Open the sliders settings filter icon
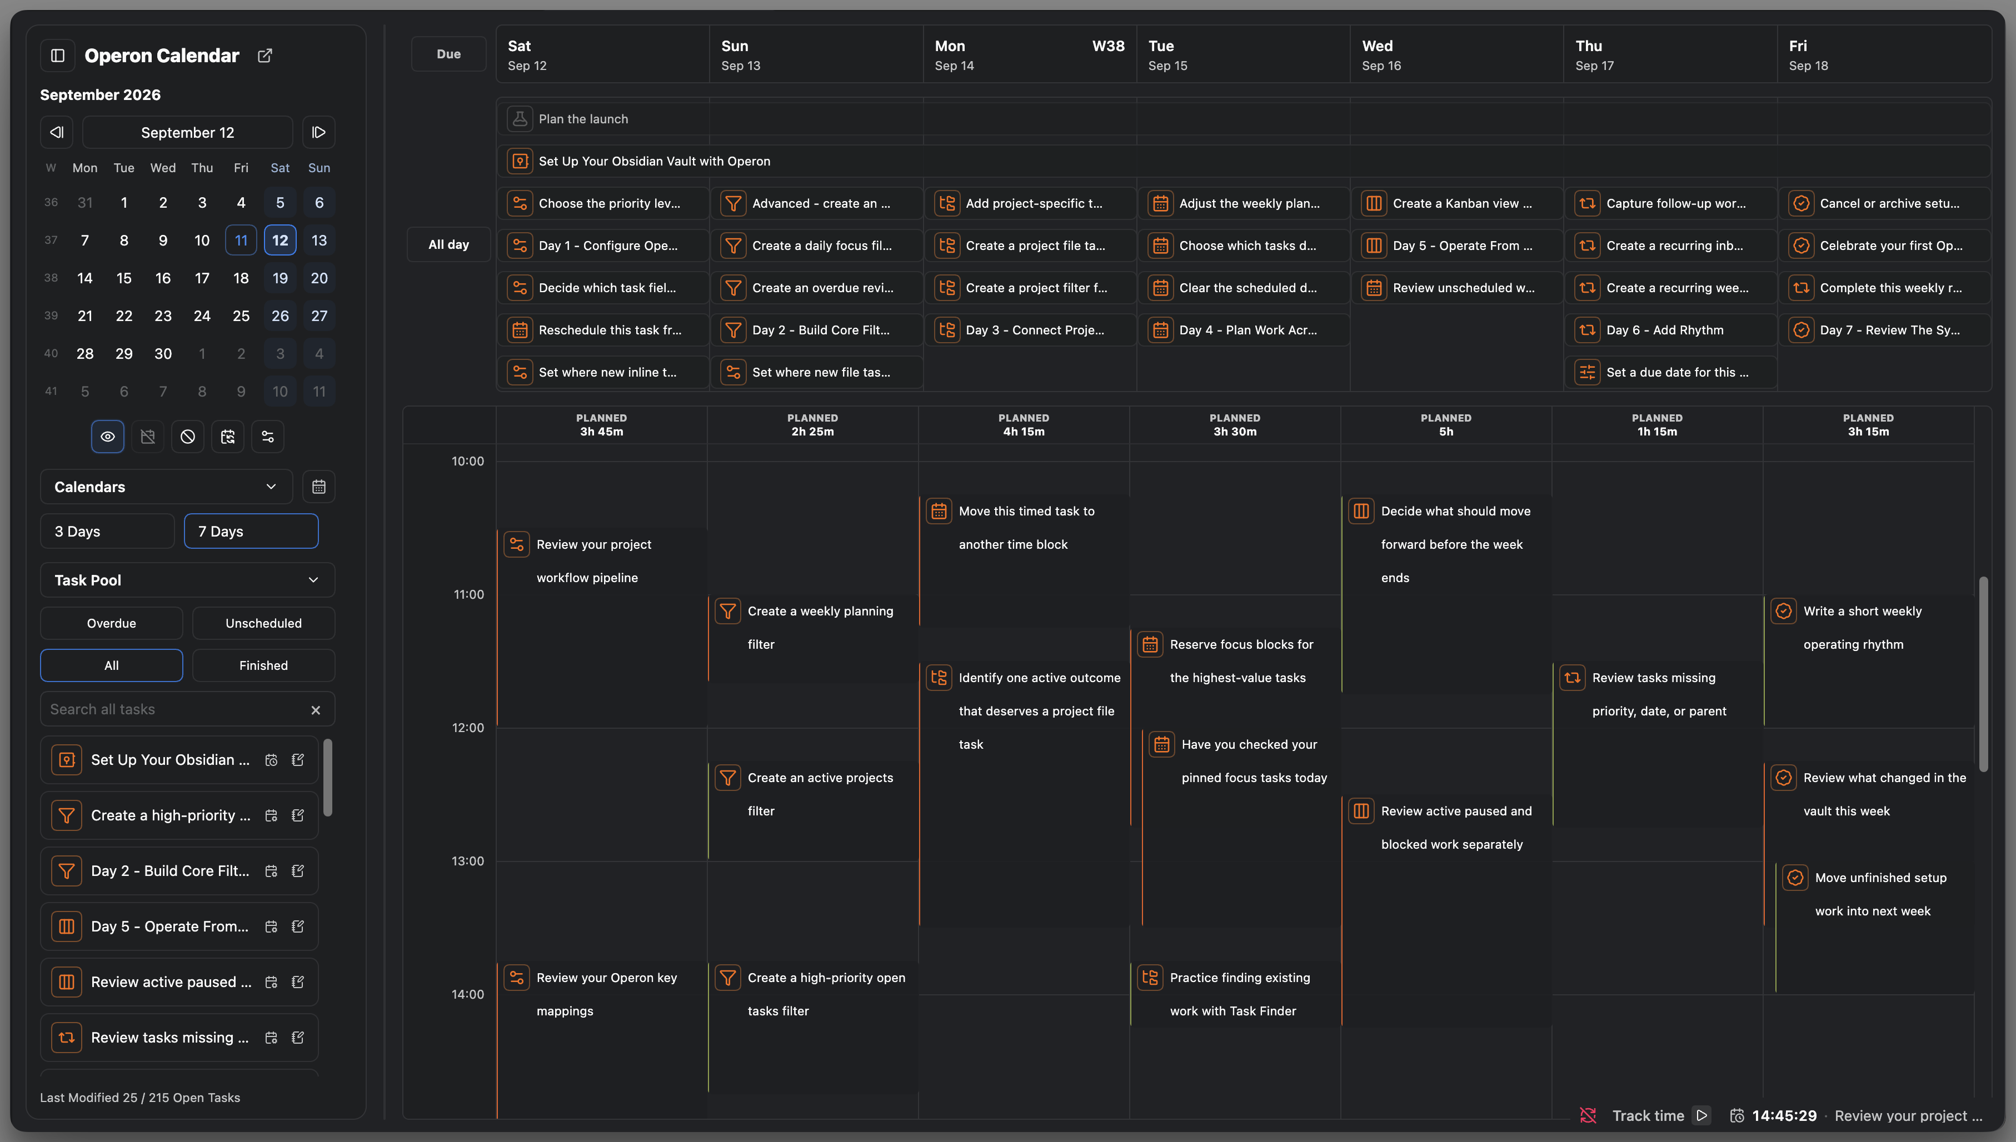Screen dimensions: 2016x1142 267,437
